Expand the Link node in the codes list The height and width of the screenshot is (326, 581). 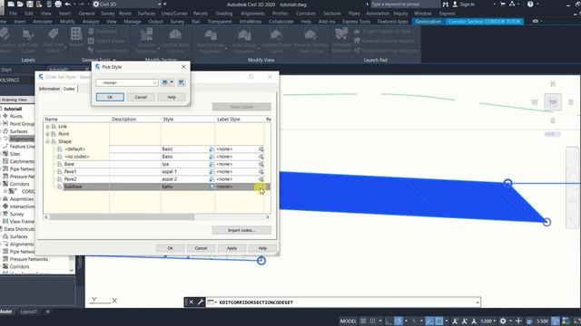[x=47, y=127]
